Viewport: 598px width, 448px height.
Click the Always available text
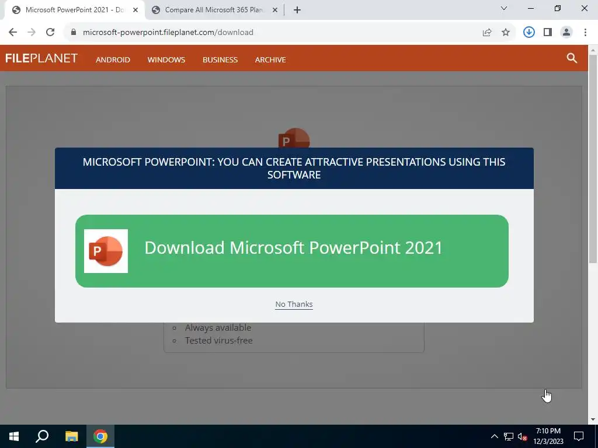[x=218, y=328]
